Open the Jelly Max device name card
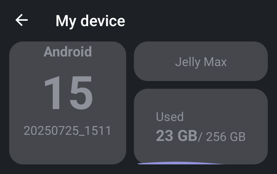The width and height of the screenshot is (277, 174). pyautogui.click(x=200, y=61)
